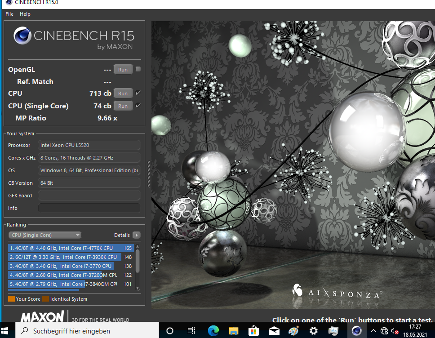The width and height of the screenshot is (435, 338).
Task: Select the Intel Core i7-3770 ranking entry
Action: pos(71,266)
